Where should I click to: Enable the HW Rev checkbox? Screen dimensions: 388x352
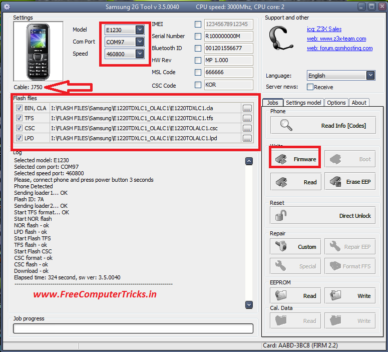198,60
